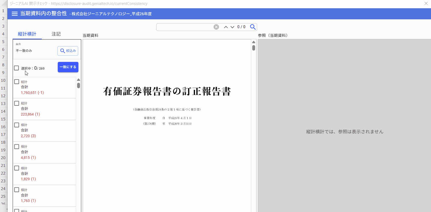431x212 pixels.
Task: Check the 横計 4,815 (1) item
Action: (17, 147)
